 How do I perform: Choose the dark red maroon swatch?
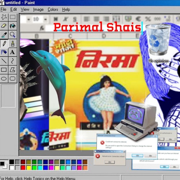click(x=23, y=162)
